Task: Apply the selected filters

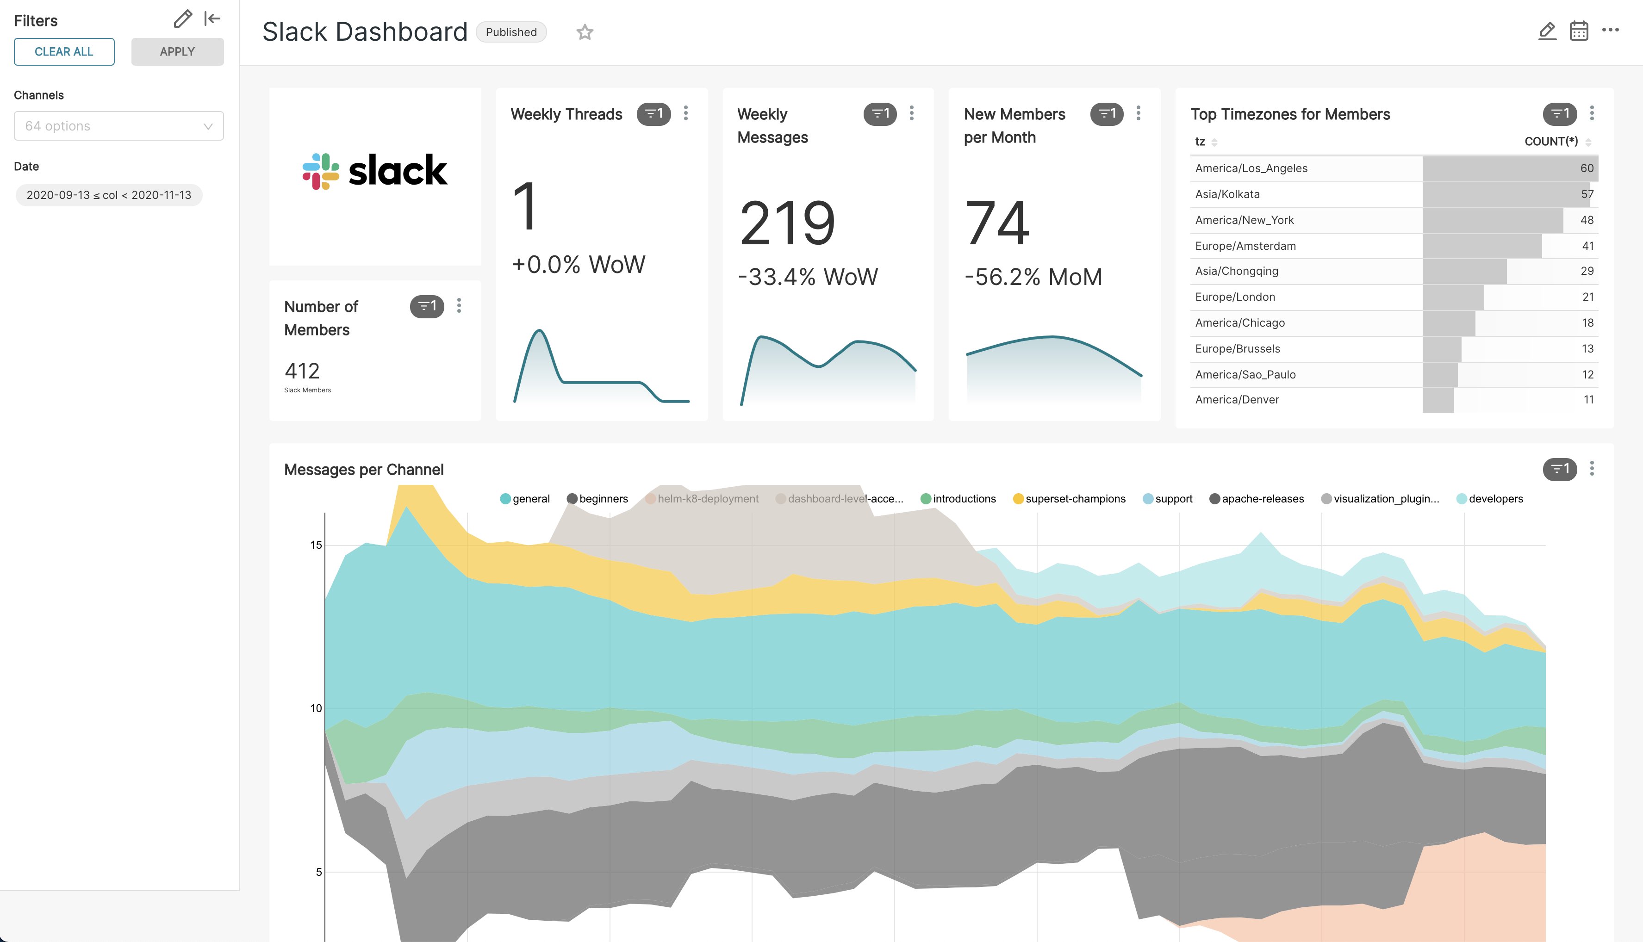Action: [177, 52]
